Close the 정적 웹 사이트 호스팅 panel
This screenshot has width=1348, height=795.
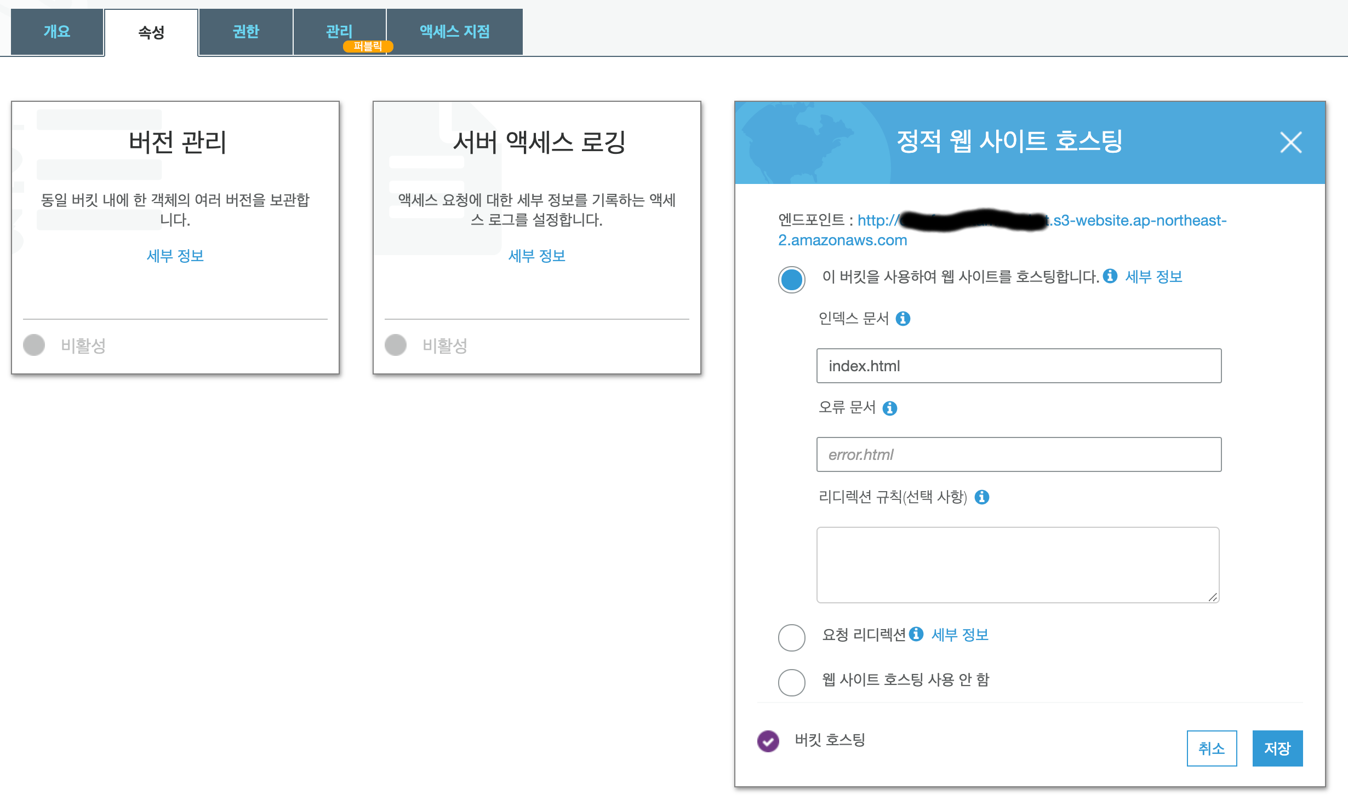pyautogui.click(x=1290, y=142)
